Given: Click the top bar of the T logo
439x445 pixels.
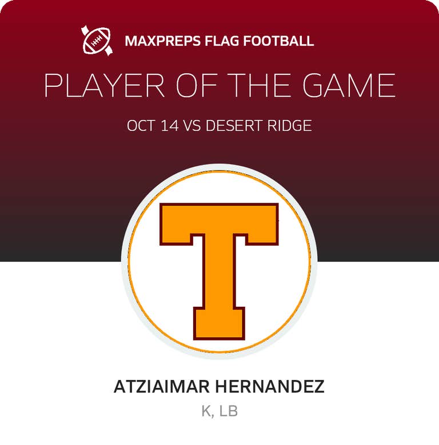Looking at the screenshot, I should tap(219, 222).
